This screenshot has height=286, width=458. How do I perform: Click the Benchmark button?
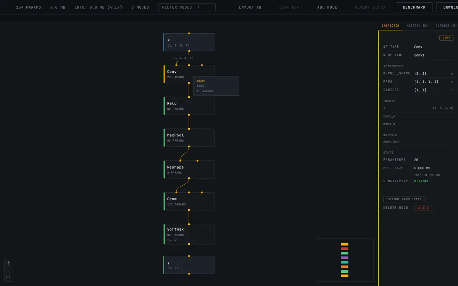pos(414,7)
